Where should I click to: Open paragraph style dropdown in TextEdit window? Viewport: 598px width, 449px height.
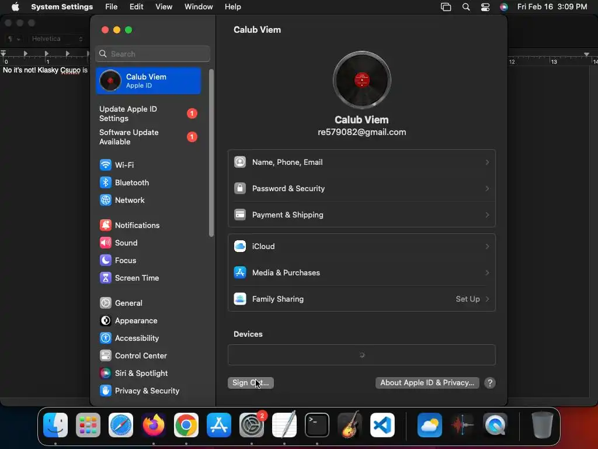click(x=14, y=39)
